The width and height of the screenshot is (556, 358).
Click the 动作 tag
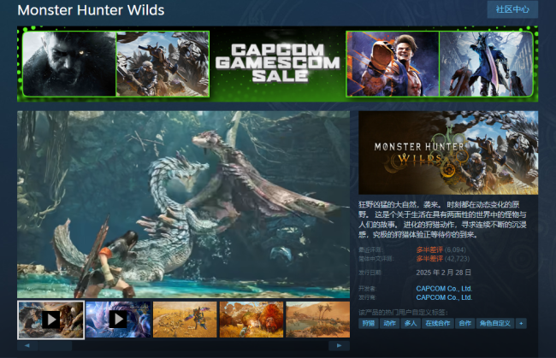tap(390, 324)
